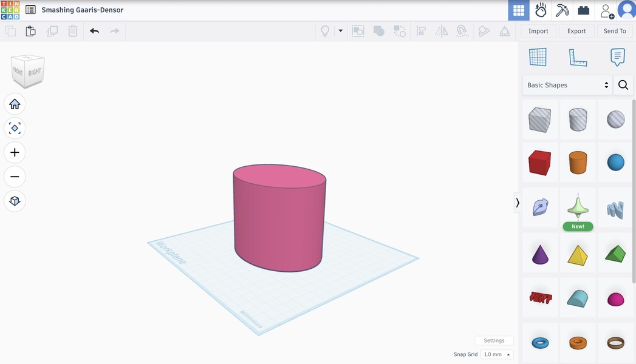Click the Zoom out minus button

point(15,177)
